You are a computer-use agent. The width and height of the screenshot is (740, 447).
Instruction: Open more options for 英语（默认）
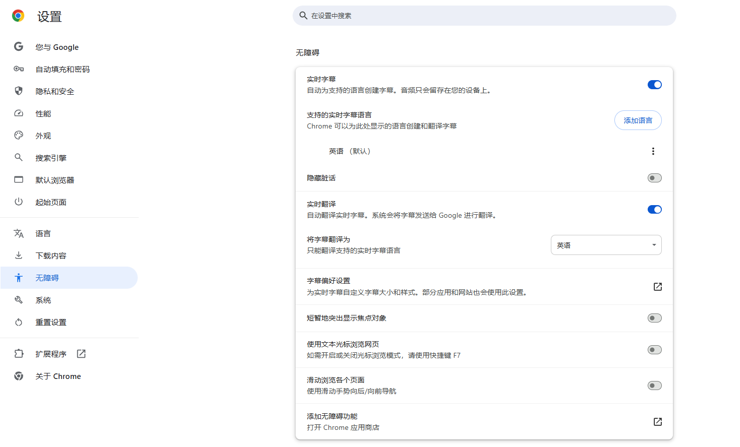(x=653, y=151)
